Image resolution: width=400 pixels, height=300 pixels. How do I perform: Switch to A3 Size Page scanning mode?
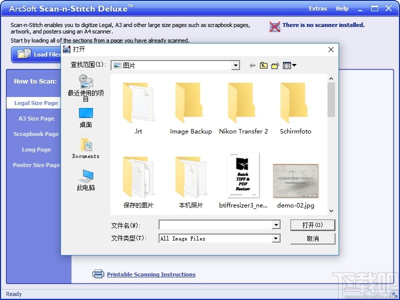point(36,118)
